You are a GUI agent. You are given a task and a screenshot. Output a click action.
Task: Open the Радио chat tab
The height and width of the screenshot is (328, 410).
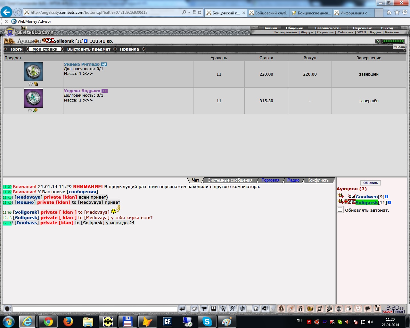point(293,180)
